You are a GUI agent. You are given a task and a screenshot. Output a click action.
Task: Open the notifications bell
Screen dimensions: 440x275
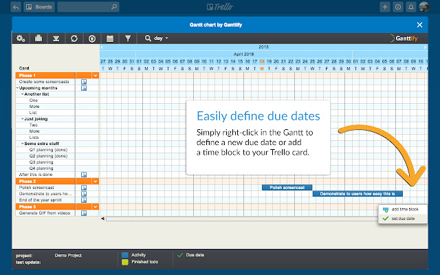[411, 7]
